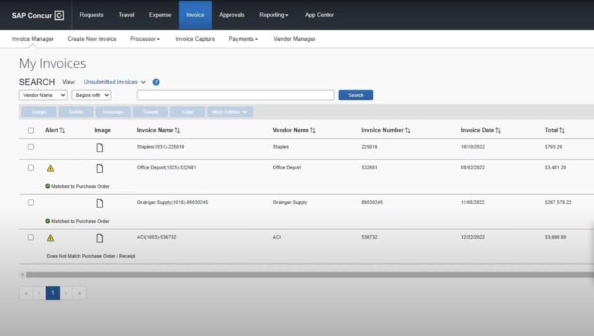This screenshot has width=594, height=336.
Task: Open the Vendor Name search field dropdown
Action: (x=43, y=96)
